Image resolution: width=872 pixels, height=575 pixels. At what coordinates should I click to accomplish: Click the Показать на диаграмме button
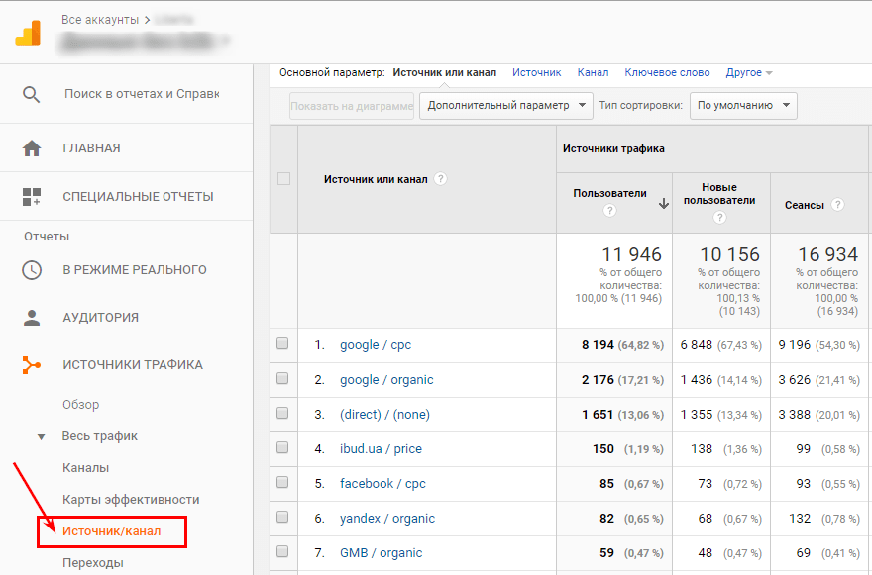point(352,106)
